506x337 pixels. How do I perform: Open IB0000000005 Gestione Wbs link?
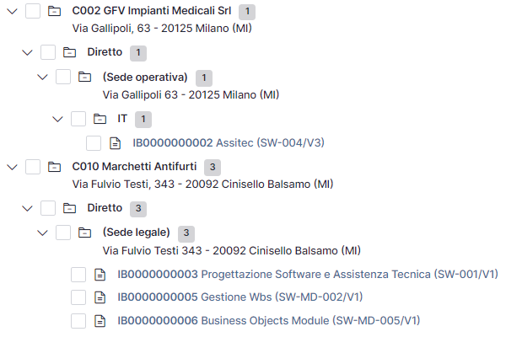240,297
